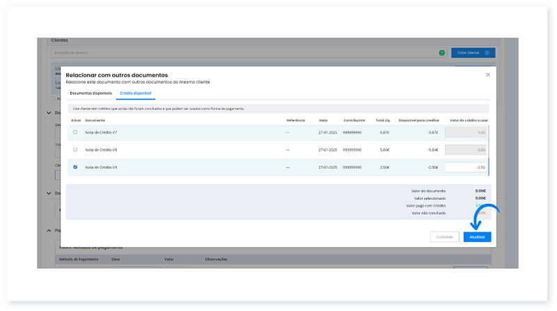Click credit value field for Nota I/9

click(x=466, y=167)
